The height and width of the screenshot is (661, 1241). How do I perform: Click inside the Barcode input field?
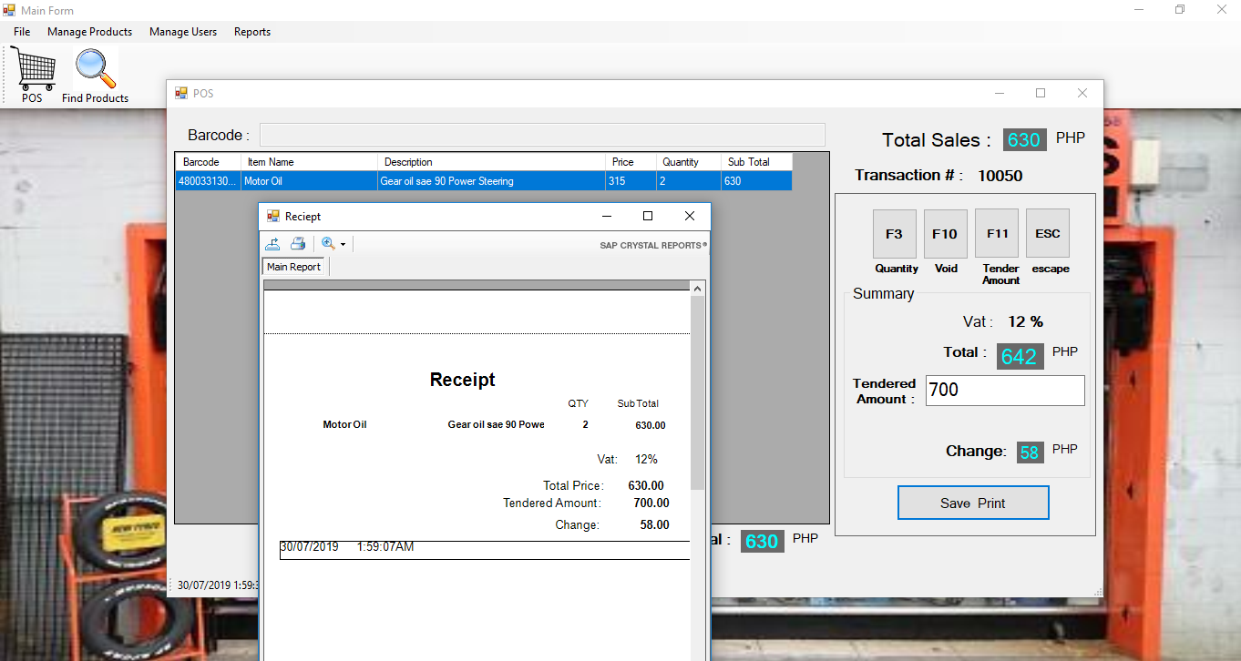tap(542, 134)
